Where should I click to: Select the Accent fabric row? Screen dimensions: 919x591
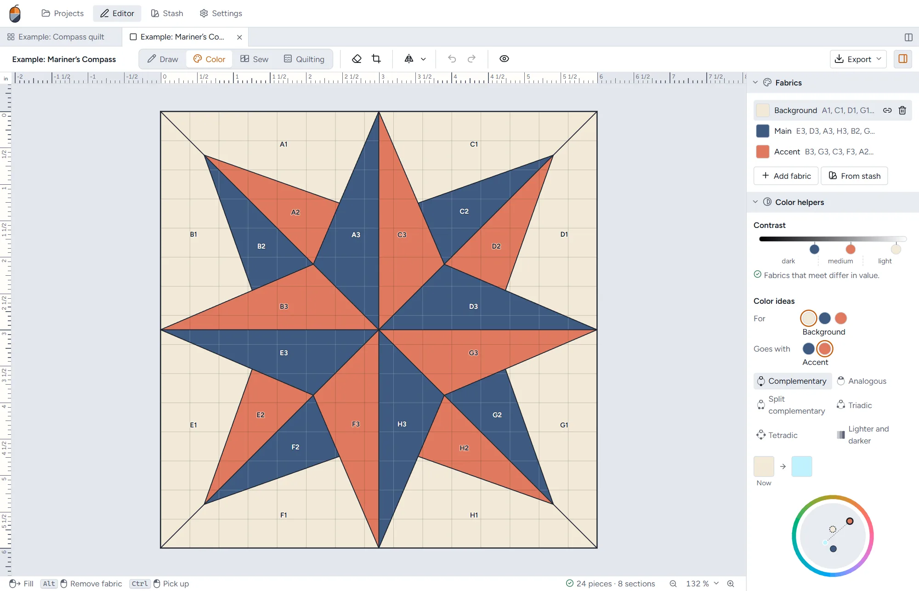[832, 152]
